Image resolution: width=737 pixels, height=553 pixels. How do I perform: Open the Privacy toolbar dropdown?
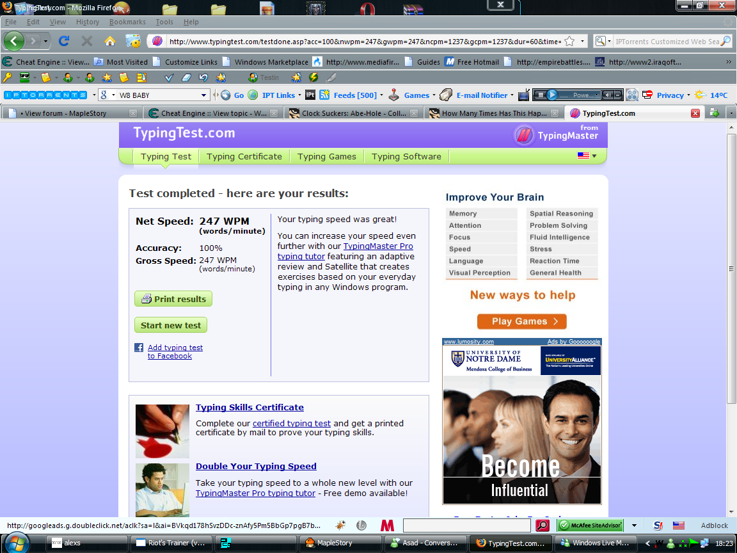(688, 95)
